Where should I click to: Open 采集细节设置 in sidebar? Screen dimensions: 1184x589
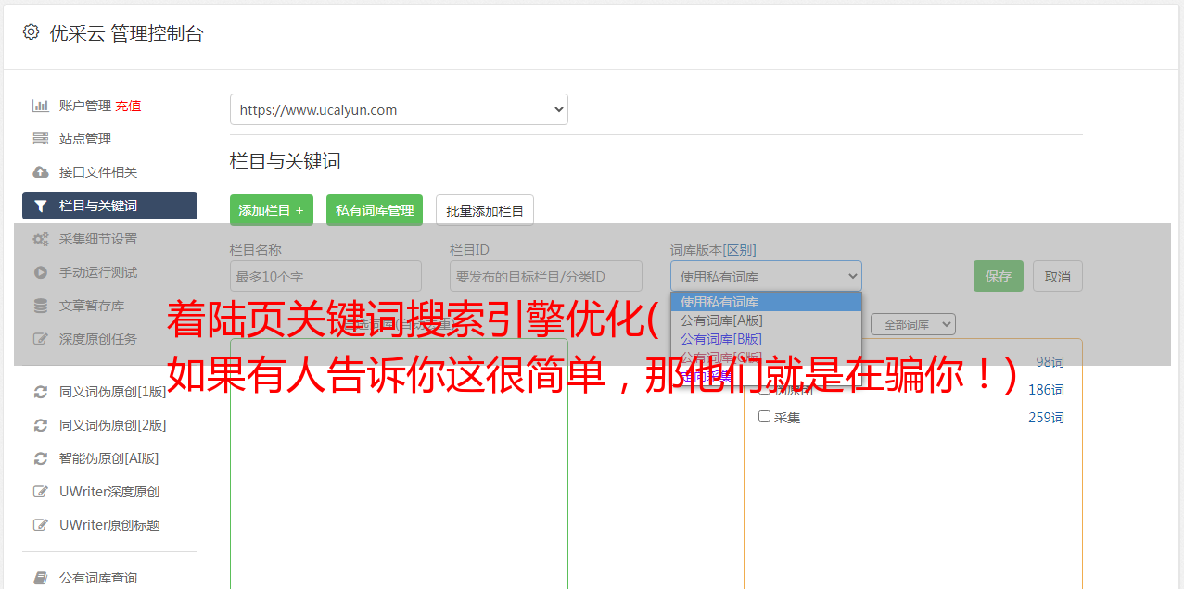(98, 239)
